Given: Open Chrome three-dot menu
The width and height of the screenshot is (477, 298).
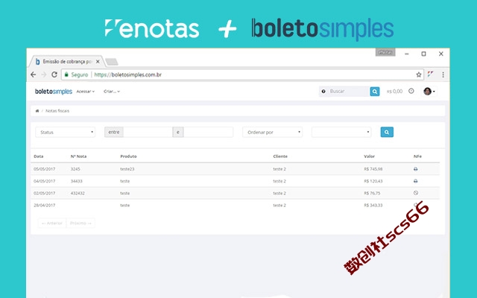Looking at the screenshot, I should coord(443,74).
